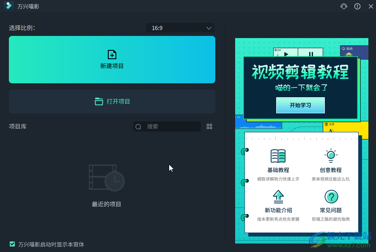Click the 搜索 project search field
Screen dimensions: 376x252
pyautogui.click(x=167, y=126)
